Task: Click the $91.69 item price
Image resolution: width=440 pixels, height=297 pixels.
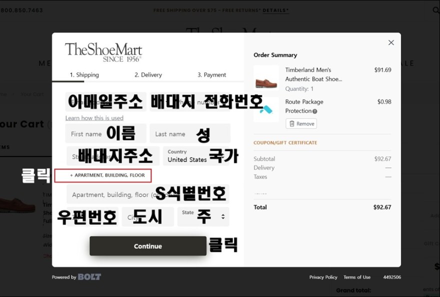Action: [383, 70]
